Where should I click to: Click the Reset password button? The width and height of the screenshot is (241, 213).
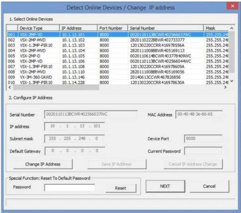(x=121, y=188)
